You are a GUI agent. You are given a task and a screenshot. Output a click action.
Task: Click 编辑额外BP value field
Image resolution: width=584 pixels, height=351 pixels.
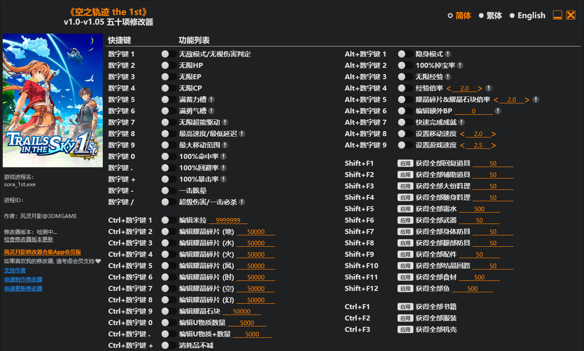(x=474, y=111)
